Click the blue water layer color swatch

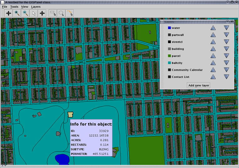point(169,28)
